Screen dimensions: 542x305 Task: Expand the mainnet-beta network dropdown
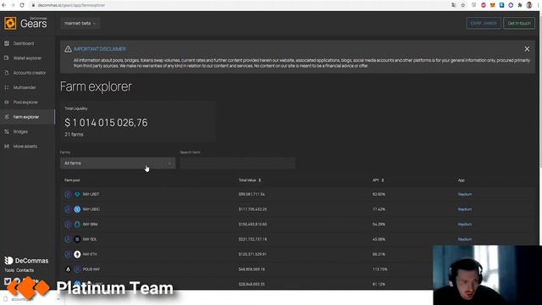tap(80, 23)
